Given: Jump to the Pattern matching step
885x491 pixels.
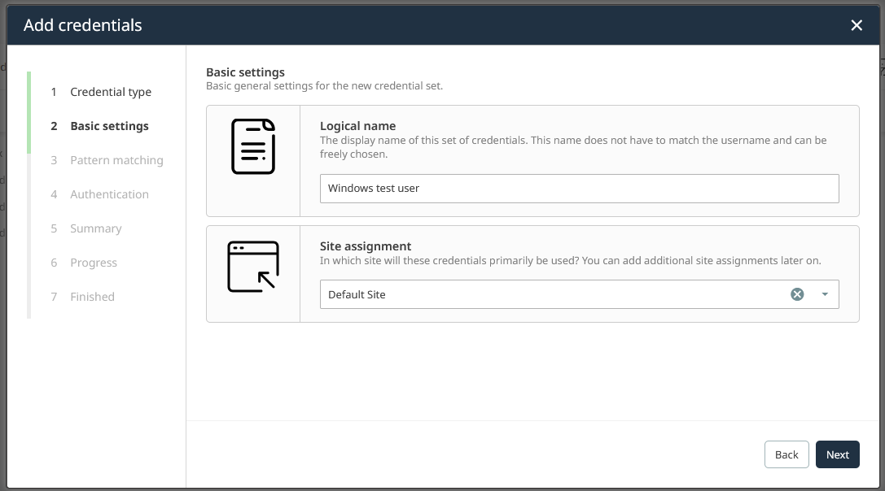Looking at the screenshot, I should coord(116,160).
